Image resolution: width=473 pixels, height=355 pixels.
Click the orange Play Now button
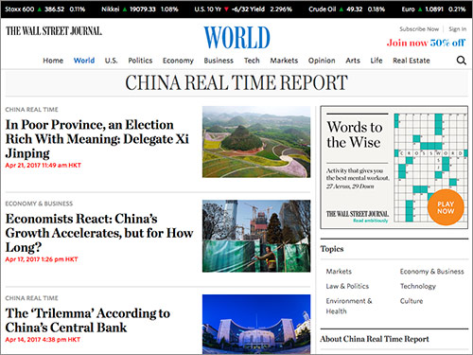click(446, 207)
